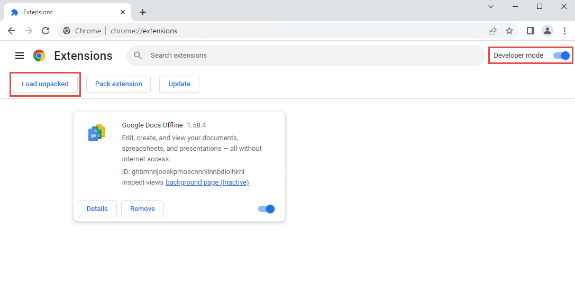The height and width of the screenshot is (302, 575).
Task: Bookmark this page with the star icon
Action: (509, 31)
